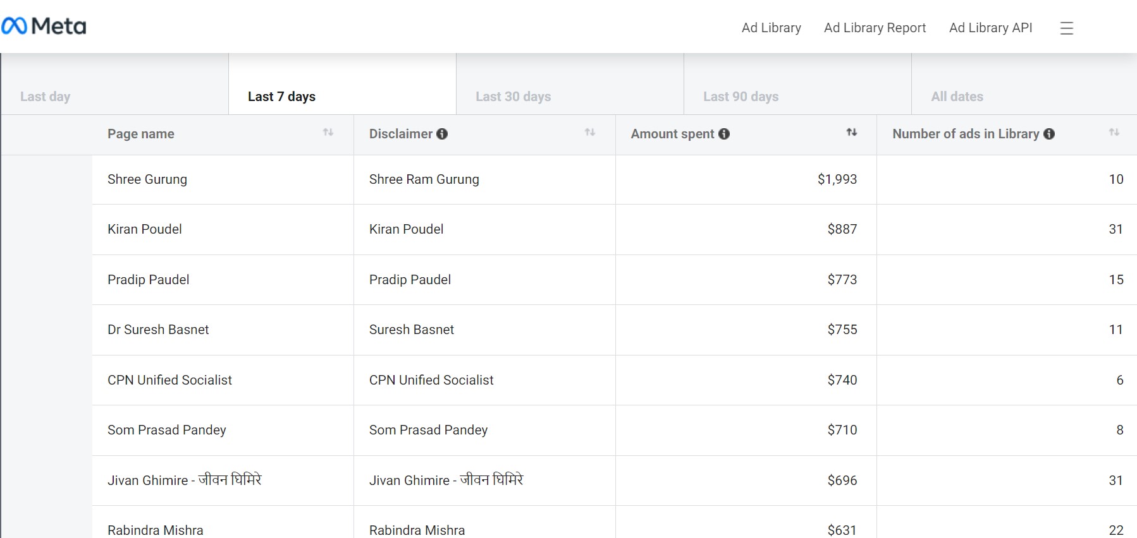
Task: Sort by Disclaimer arrows icon
Action: (x=590, y=133)
